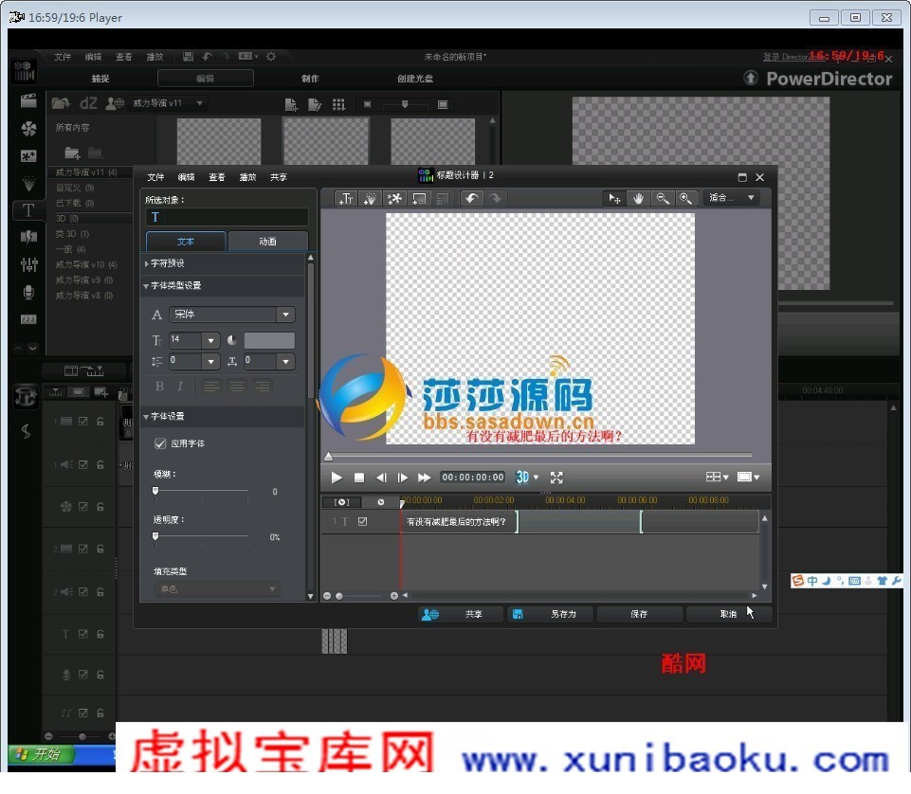Open the Voice-Over Recording Room microphone icon
The image size is (911, 794).
click(27, 292)
